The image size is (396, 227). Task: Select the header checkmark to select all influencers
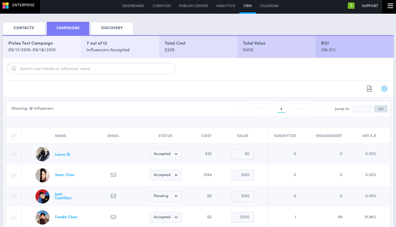13,135
